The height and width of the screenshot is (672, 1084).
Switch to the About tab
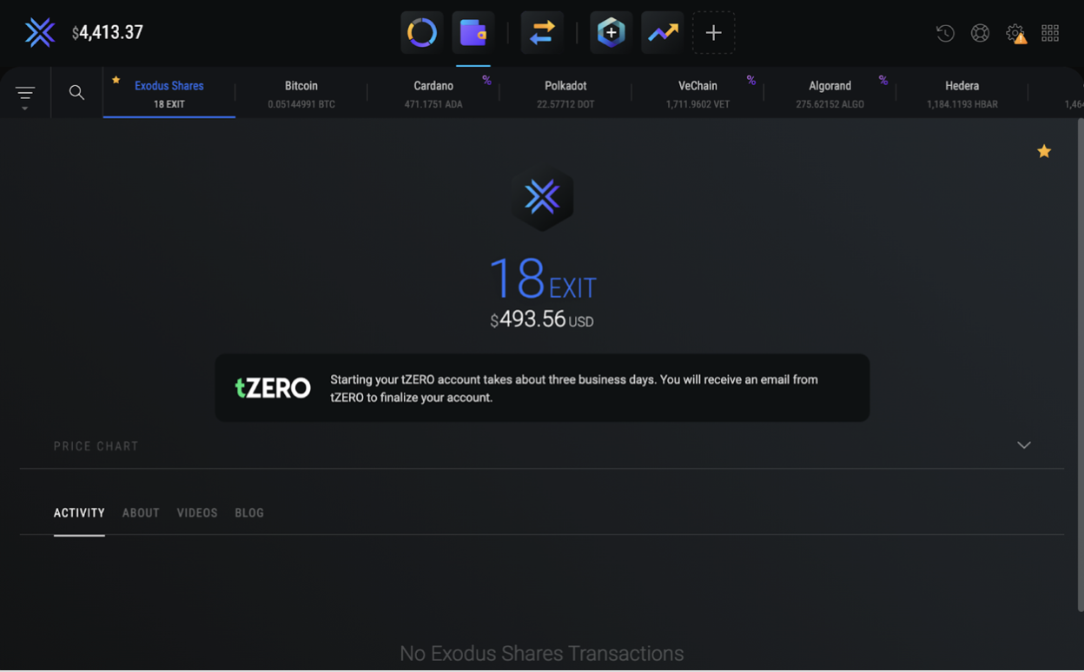click(141, 513)
